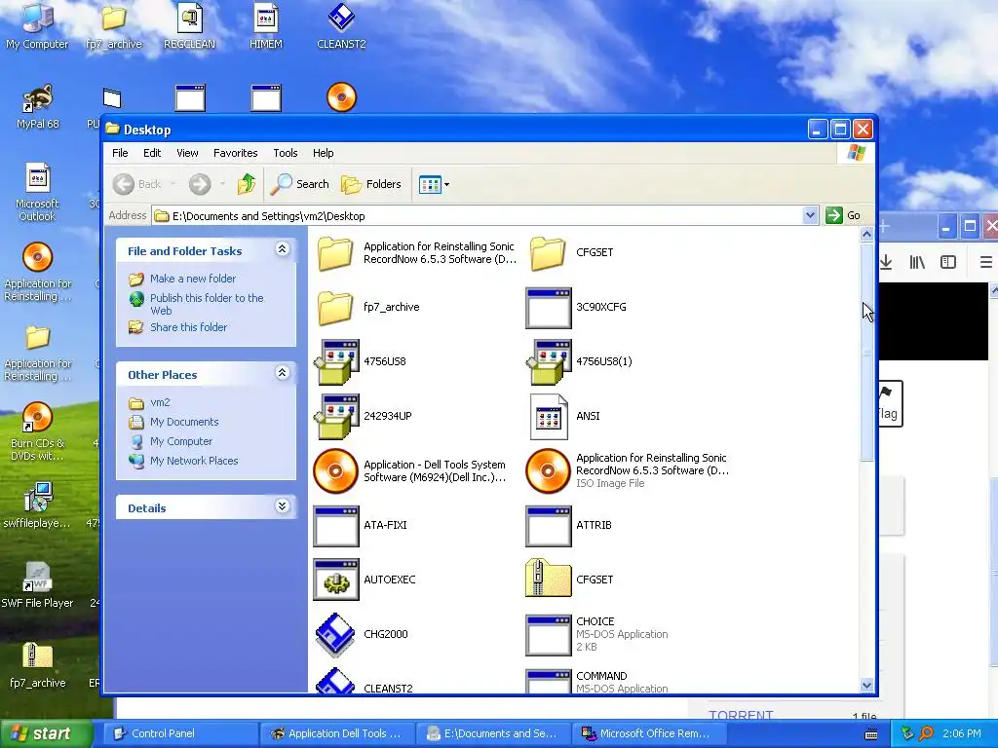This screenshot has width=998, height=748.
Task: Switch to Microsoft Office Rem... taskbar button
Action: tap(648, 733)
